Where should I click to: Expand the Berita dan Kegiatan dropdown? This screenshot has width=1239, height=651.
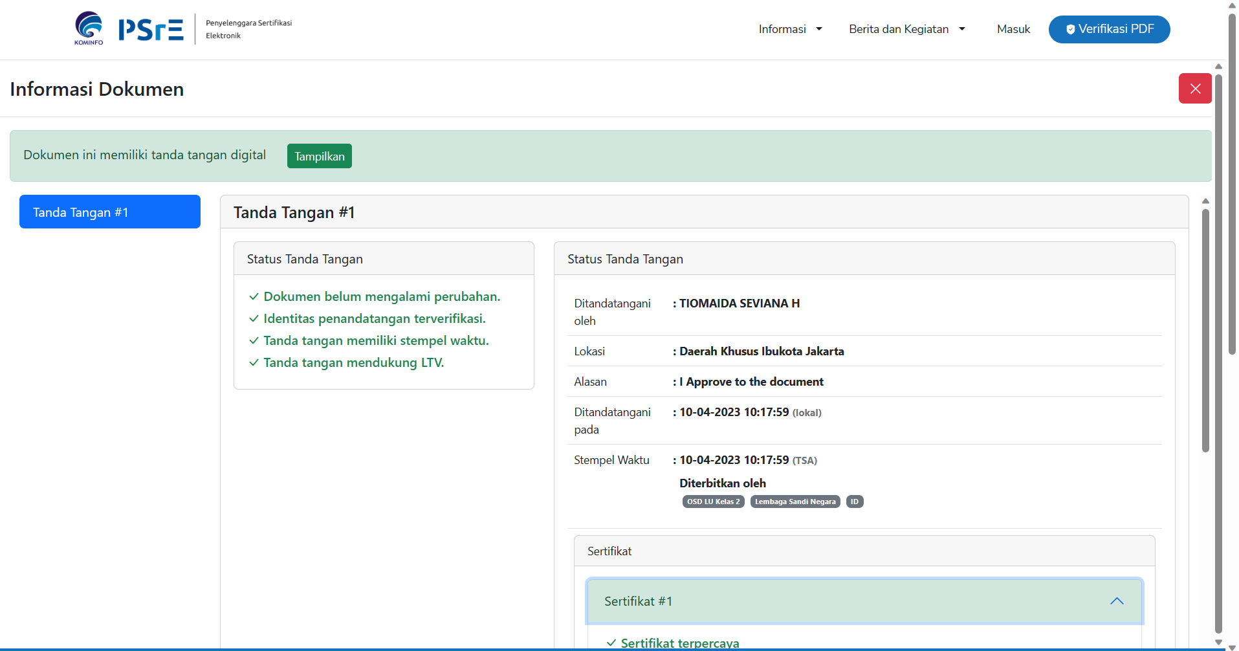click(906, 29)
